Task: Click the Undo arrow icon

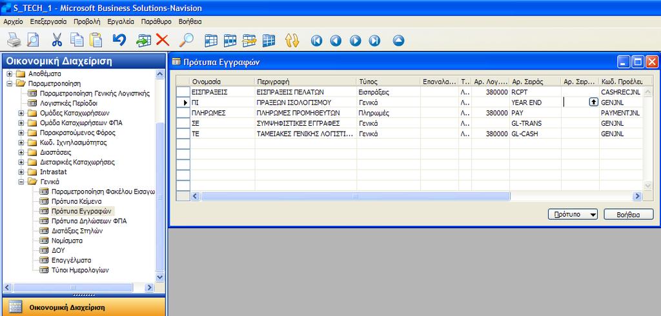Action: click(119, 41)
